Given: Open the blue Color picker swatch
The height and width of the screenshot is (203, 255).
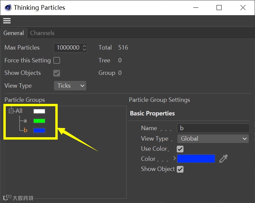Looking at the screenshot, I should 196,158.
